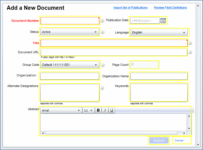Click info icon beside Alternate Designations
203x150 pixels.
(x=102, y=88)
